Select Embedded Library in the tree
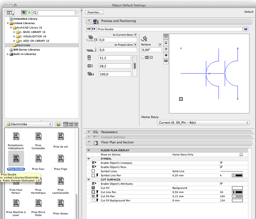Image resolution: width=256 pixels, height=219 pixels. point(25,19)
